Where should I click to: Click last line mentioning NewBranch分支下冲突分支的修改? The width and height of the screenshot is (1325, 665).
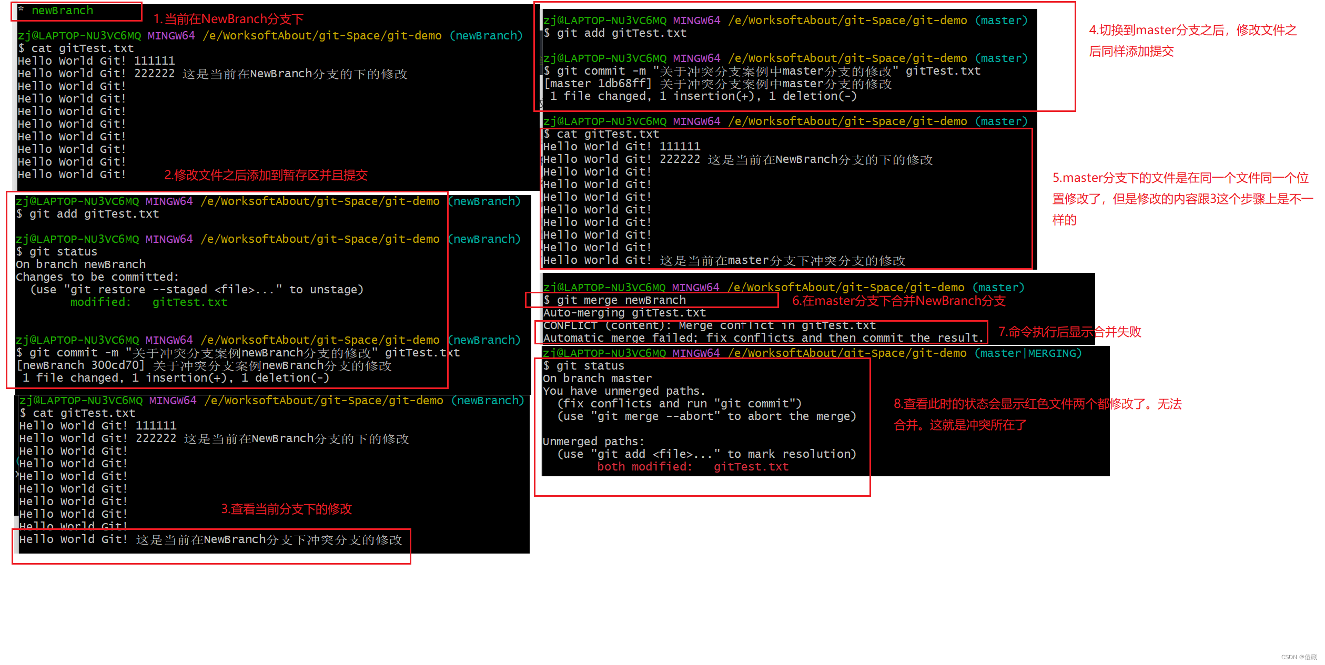pos(211,540)
